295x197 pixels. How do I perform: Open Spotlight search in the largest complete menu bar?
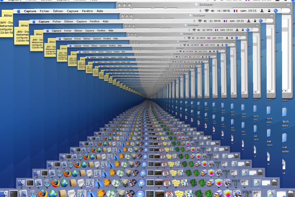[276, 11]
